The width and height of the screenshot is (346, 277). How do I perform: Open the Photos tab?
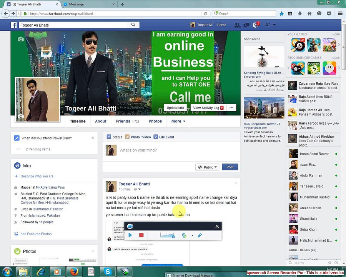[155, 121]
